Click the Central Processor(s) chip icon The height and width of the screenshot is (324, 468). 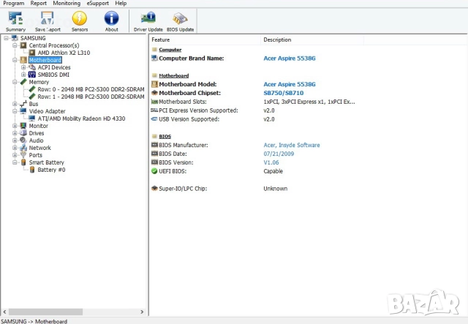coord(23,45)
